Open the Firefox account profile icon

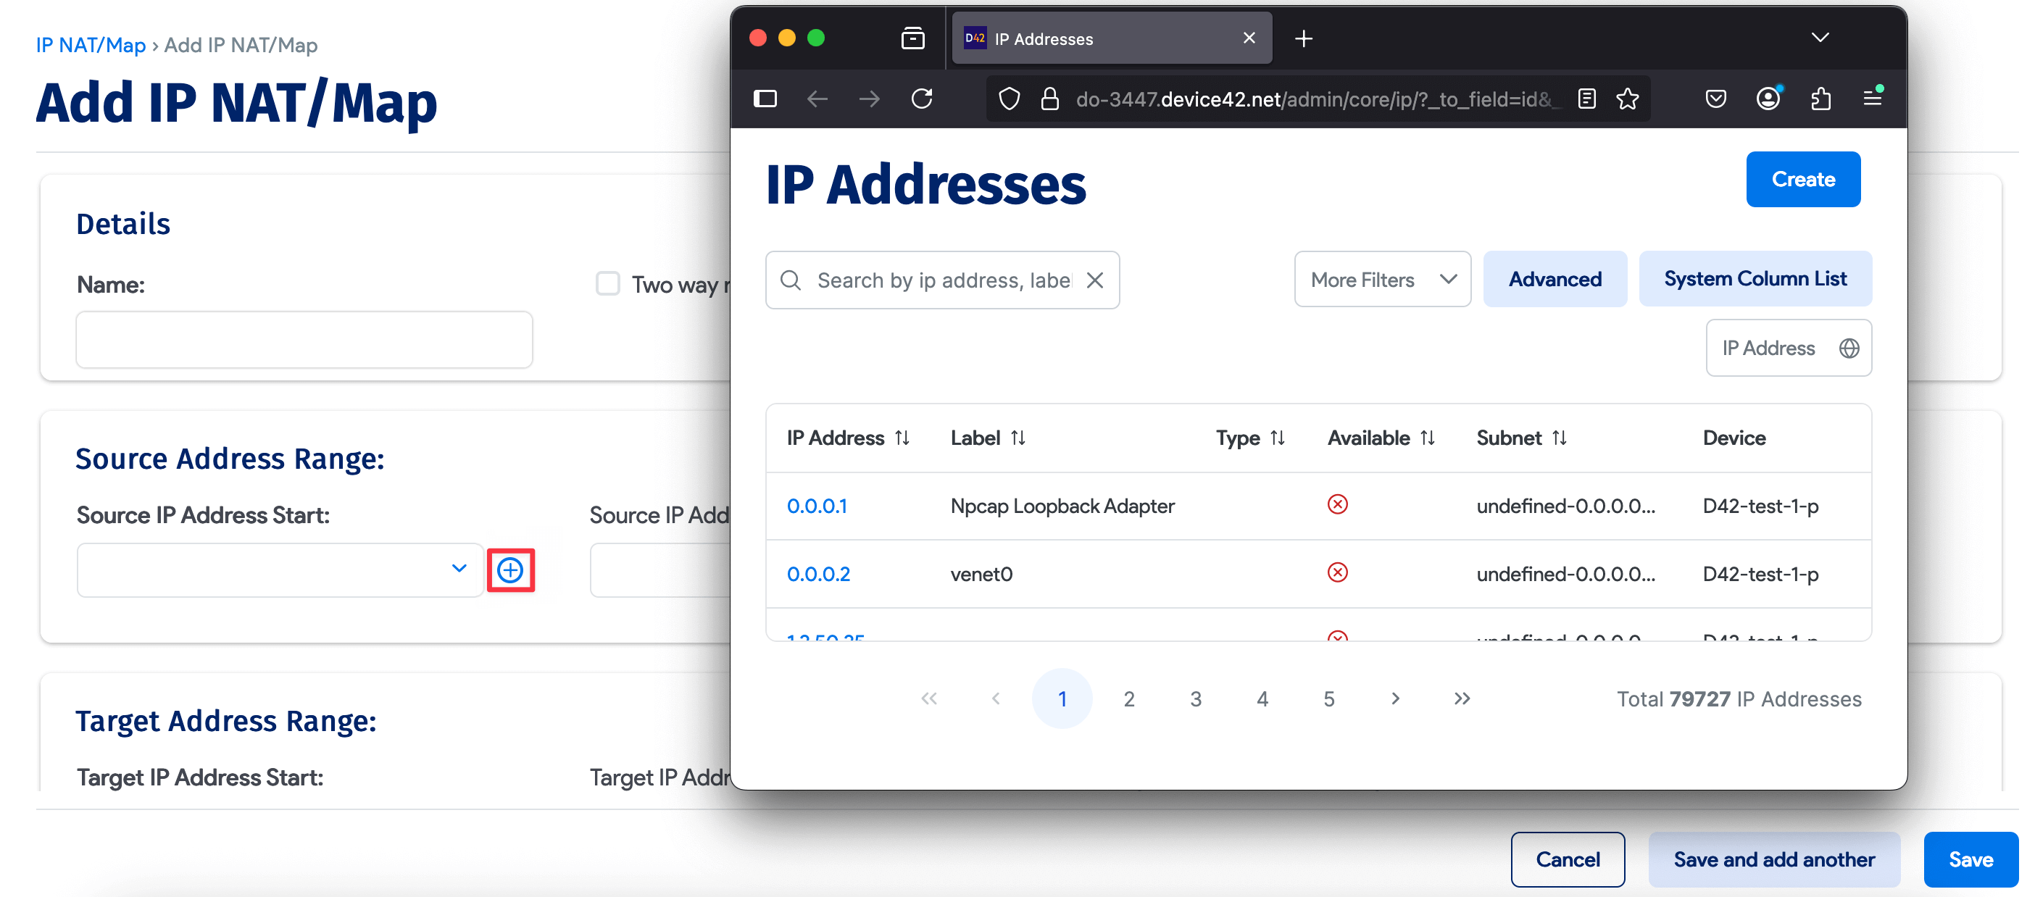[x=1768, y=99]
